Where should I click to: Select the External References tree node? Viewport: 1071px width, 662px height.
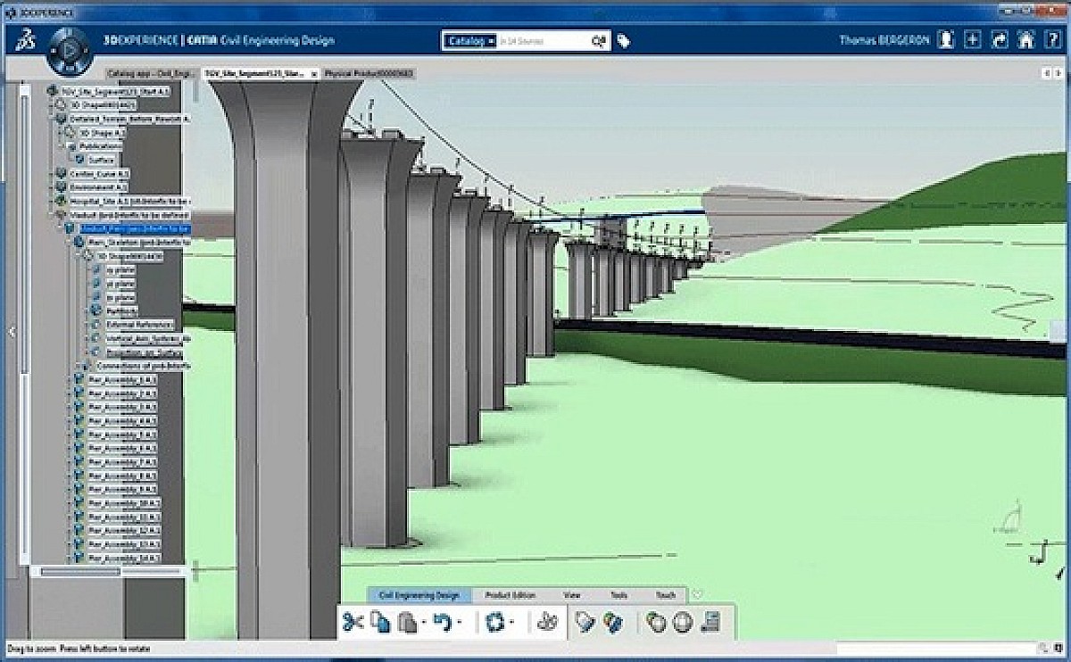pos(140,325)
